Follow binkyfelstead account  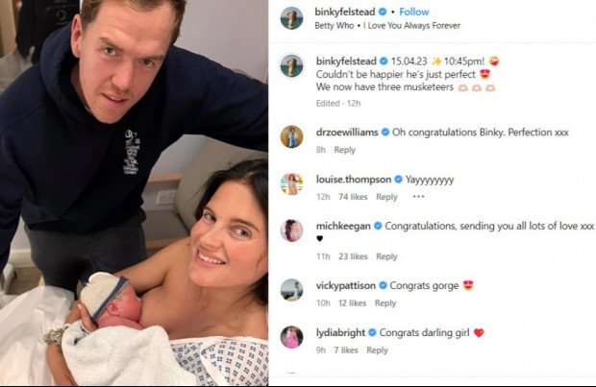click(x=414, y=12)
